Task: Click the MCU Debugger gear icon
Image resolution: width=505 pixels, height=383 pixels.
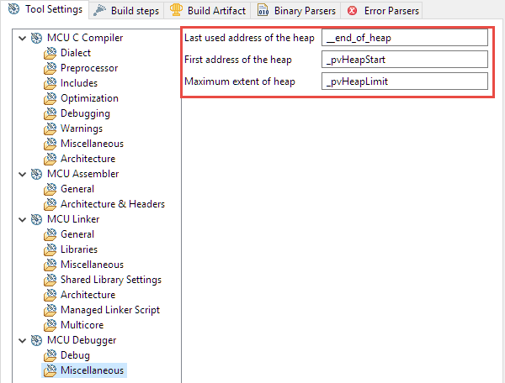Action: tap(36, 340)
